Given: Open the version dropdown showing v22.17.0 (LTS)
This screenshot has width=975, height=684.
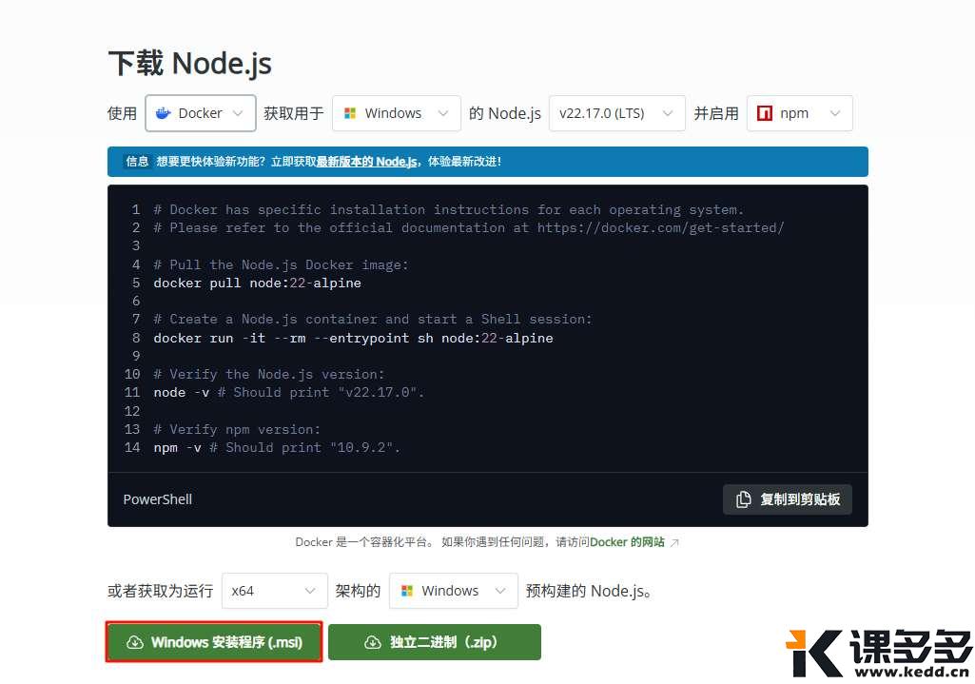Looking at the screenshot, I should (x=616, y=112).
